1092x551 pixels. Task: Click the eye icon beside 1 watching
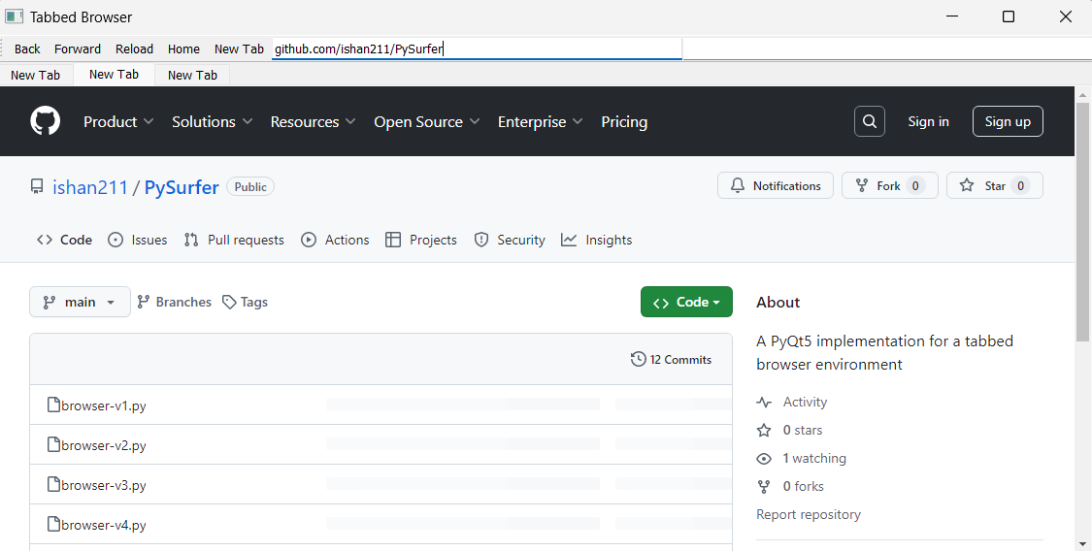[x=764, y=459]
